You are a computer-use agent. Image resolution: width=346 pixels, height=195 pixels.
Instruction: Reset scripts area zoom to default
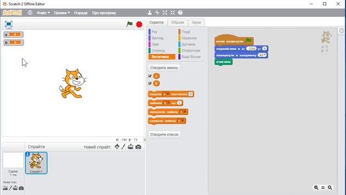coord(323,187)
